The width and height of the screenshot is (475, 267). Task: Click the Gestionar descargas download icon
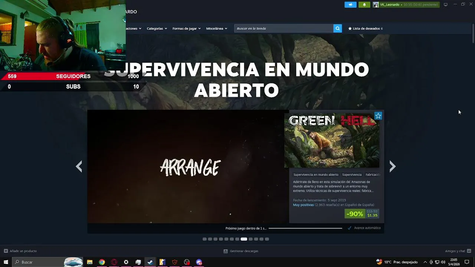point(225,251)
